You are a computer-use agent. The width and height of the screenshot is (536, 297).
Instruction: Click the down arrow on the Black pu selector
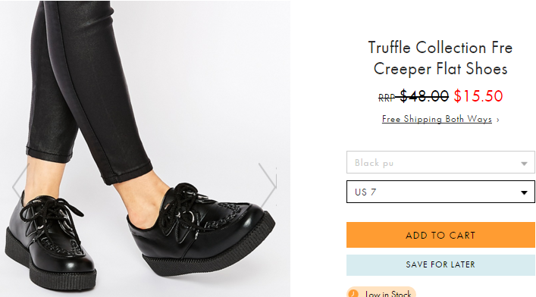[524, 164]
